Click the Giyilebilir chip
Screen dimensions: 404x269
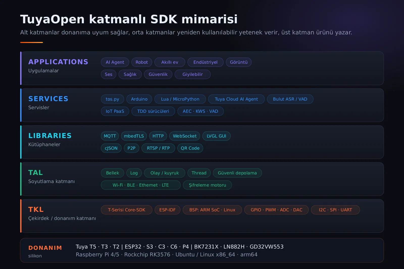click(193, 74)
